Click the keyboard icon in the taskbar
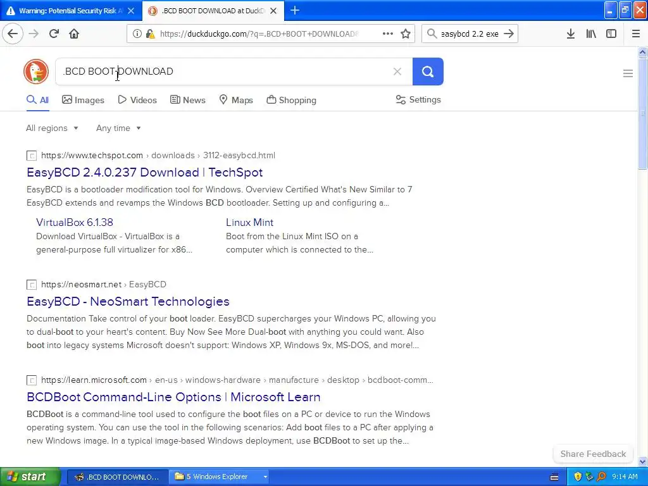 click(554, 477)
